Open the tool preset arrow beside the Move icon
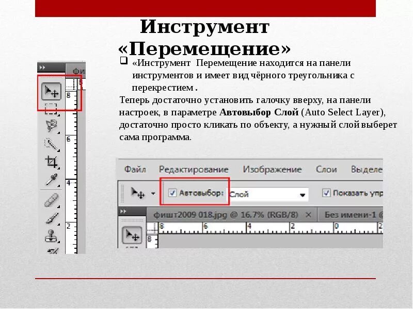The width and height of the screenshot is (413, 309). point(153,194)
